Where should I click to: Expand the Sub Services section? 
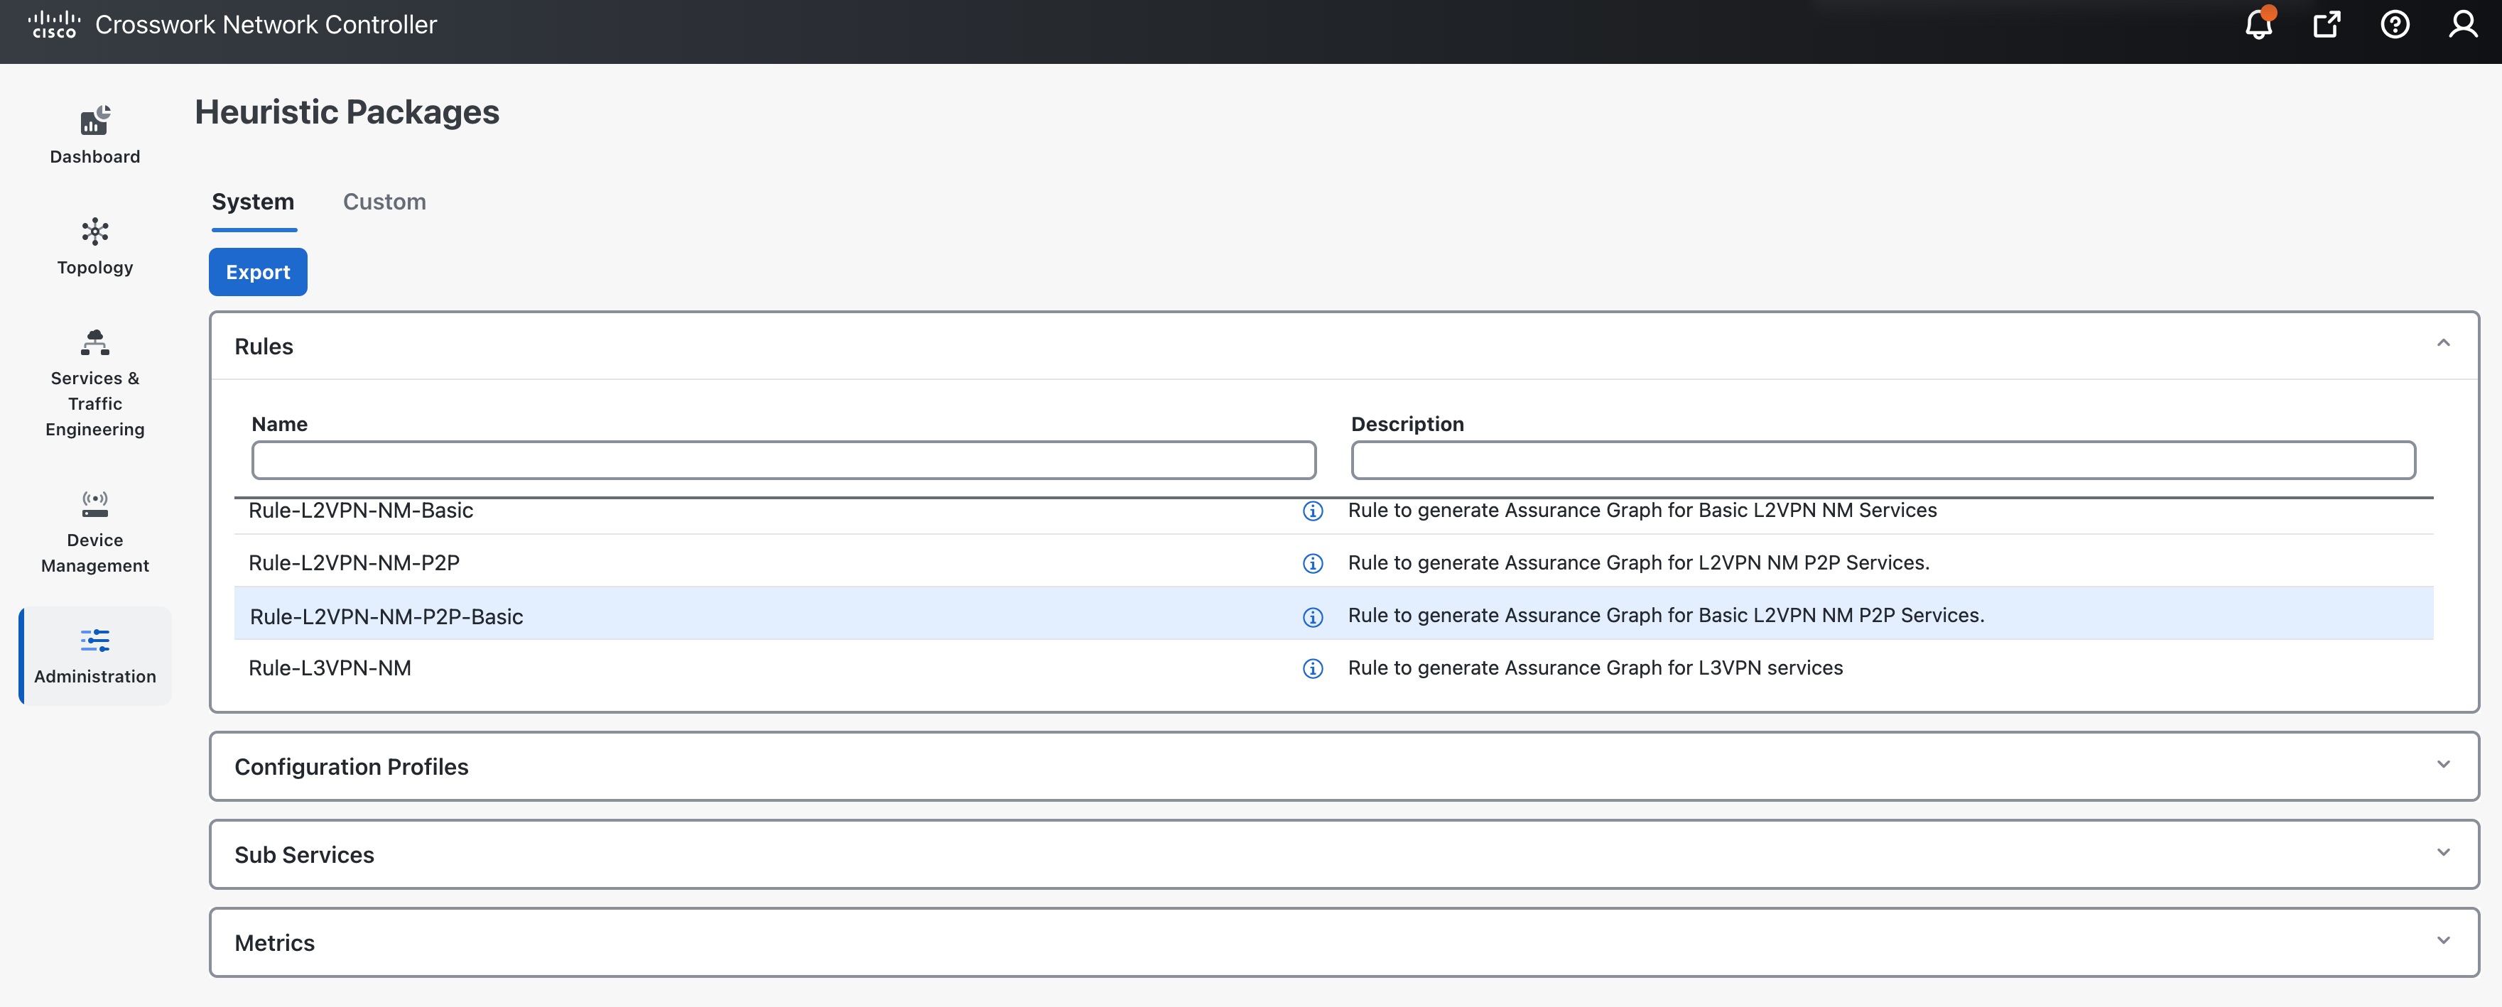(2444, 853)
